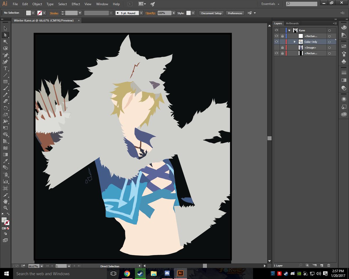
Task: Select the Artboard tool
Action: (x=5, y=188)
